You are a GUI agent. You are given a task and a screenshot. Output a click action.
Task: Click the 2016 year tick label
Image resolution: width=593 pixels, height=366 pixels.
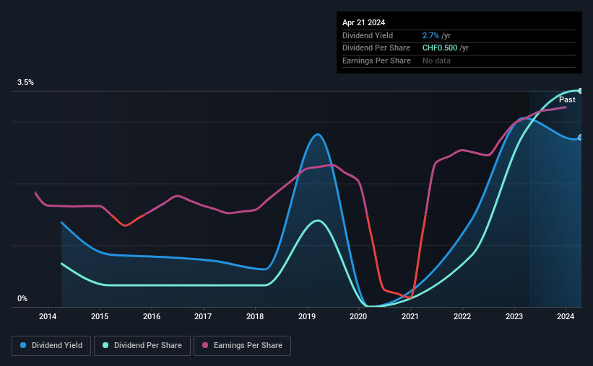tap(151, 316)
